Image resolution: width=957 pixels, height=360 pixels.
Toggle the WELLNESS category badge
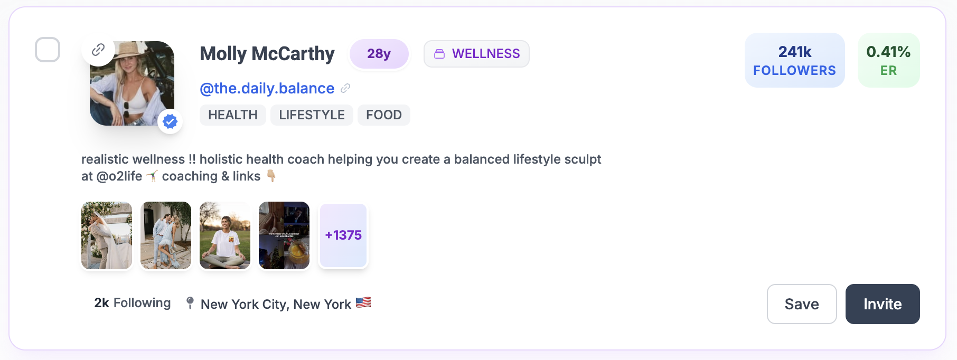tap(476, 53)
